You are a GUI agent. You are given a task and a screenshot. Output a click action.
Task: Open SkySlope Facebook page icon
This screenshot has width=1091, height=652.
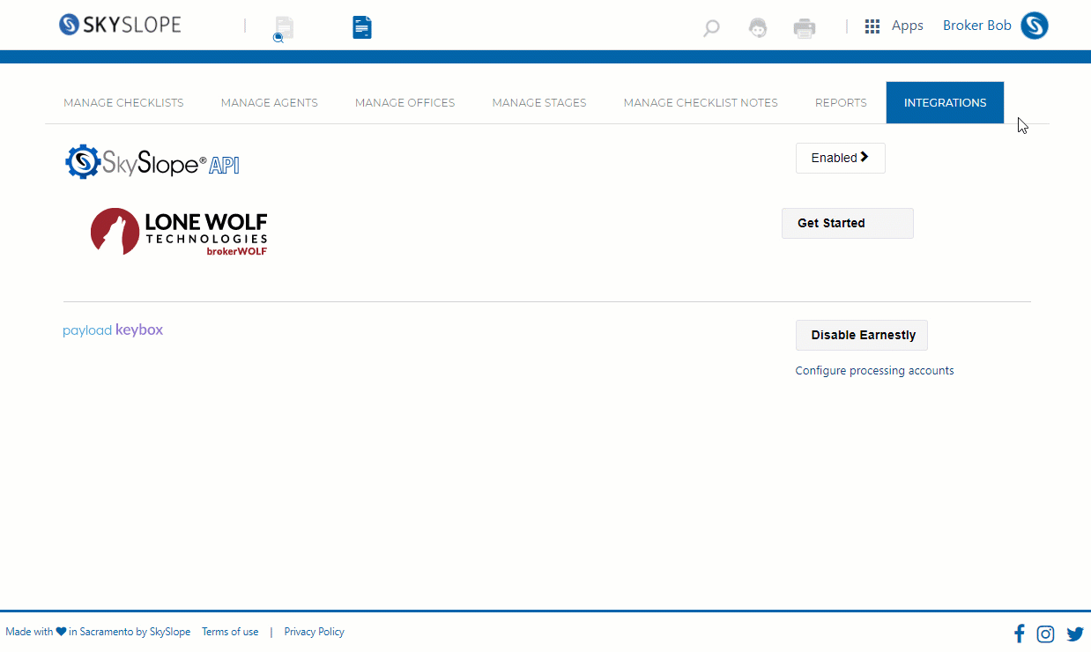click(1020, 633)
